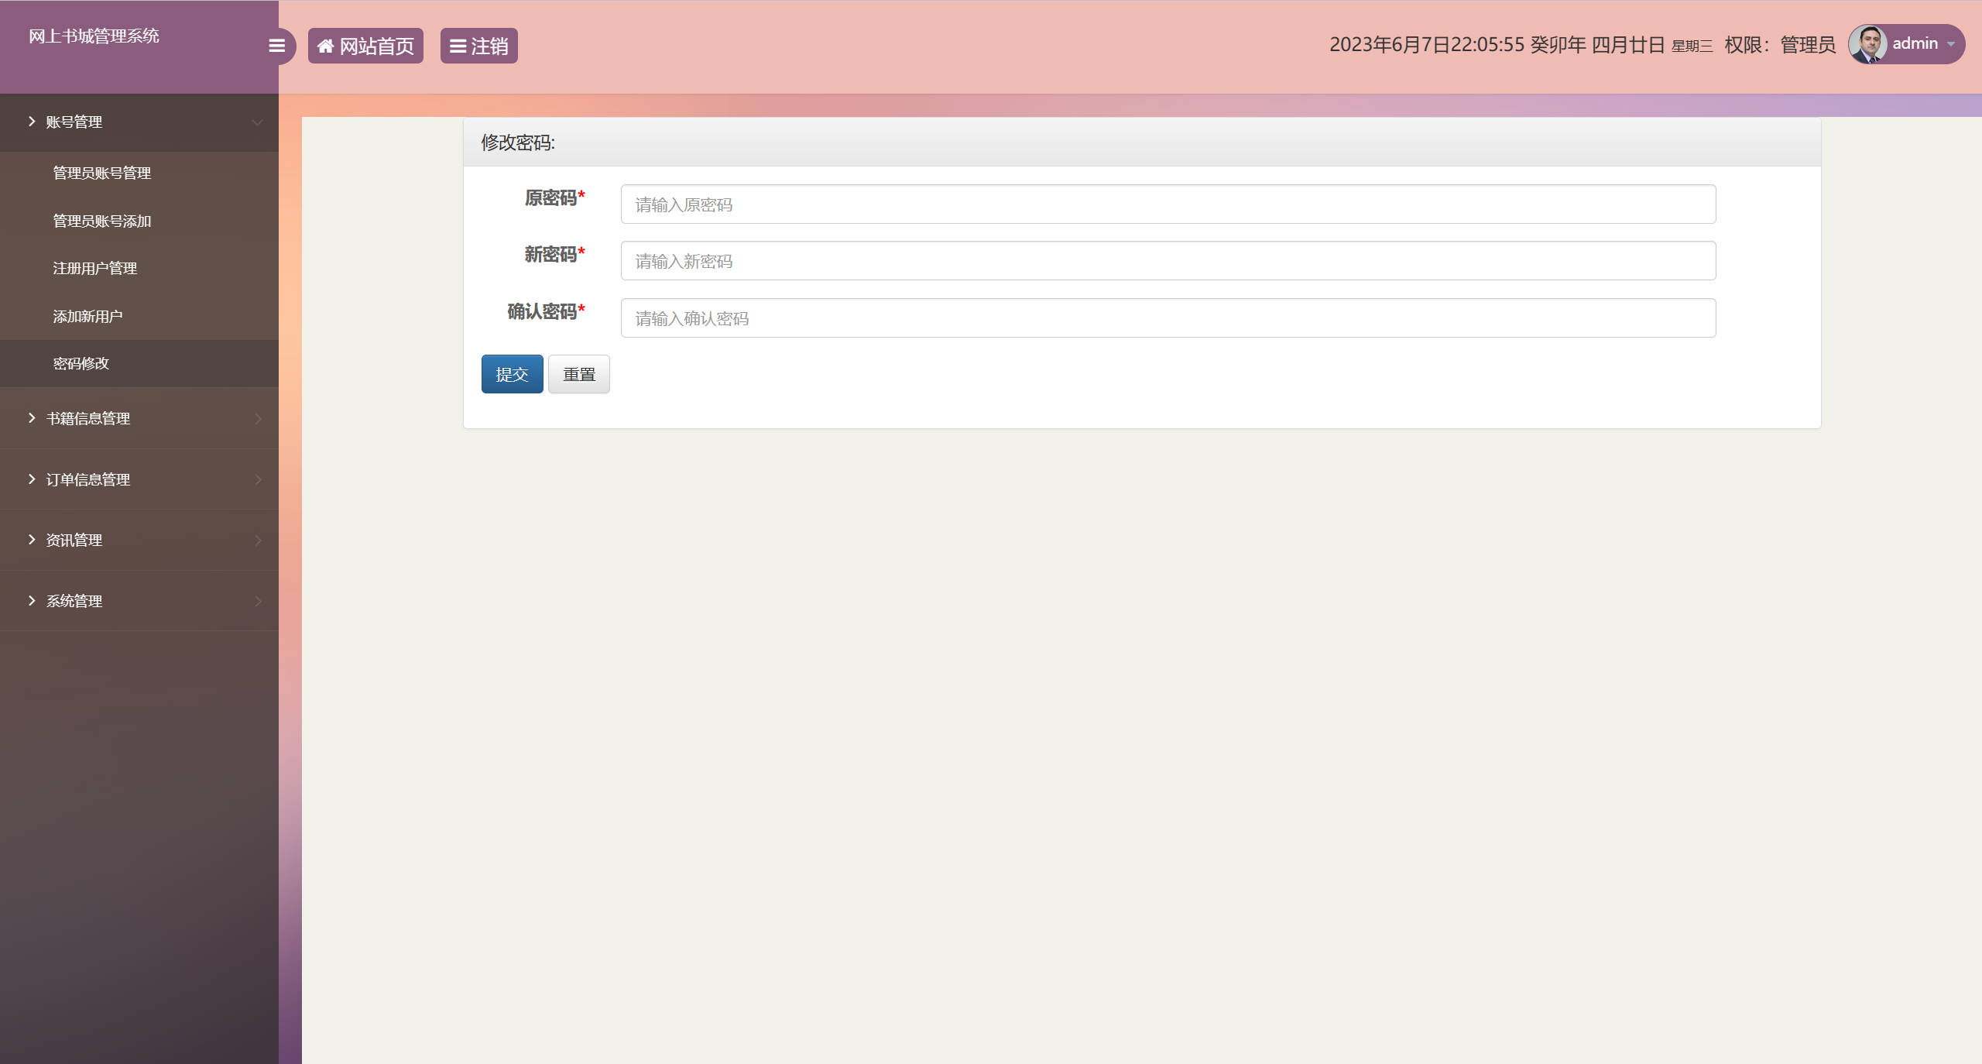Open the admin user dropdown caret

1951,44
